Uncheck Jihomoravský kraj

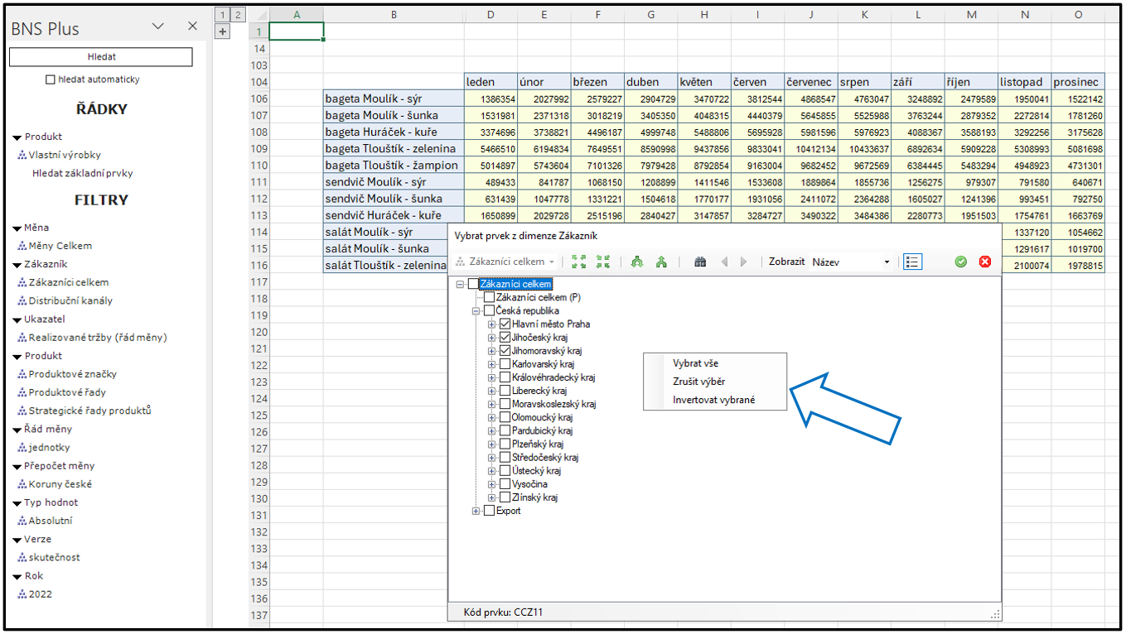click(x=505, y=350)
